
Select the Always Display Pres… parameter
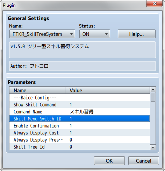click(x=80, y=140)
